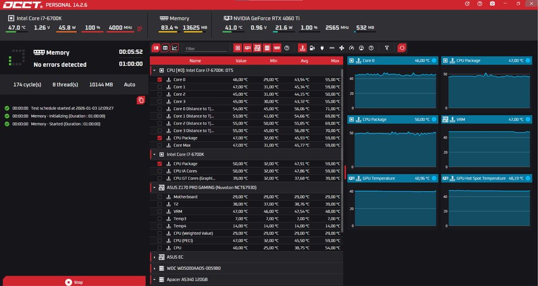Sort the table by the Avg column

coord(305,61)
